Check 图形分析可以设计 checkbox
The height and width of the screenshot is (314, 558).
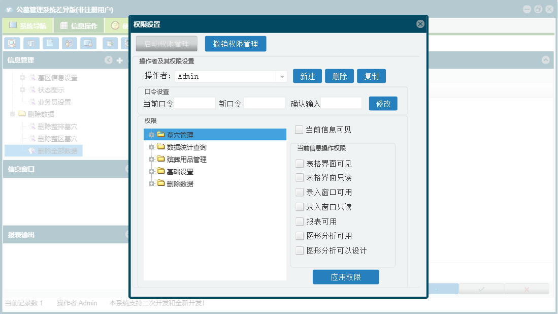click(x=300, y=250)
